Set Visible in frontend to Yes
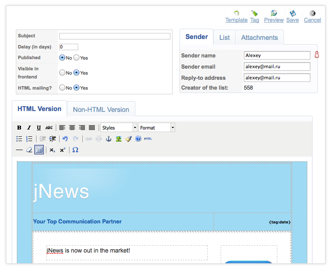The image size is (331, 268). 76,72
